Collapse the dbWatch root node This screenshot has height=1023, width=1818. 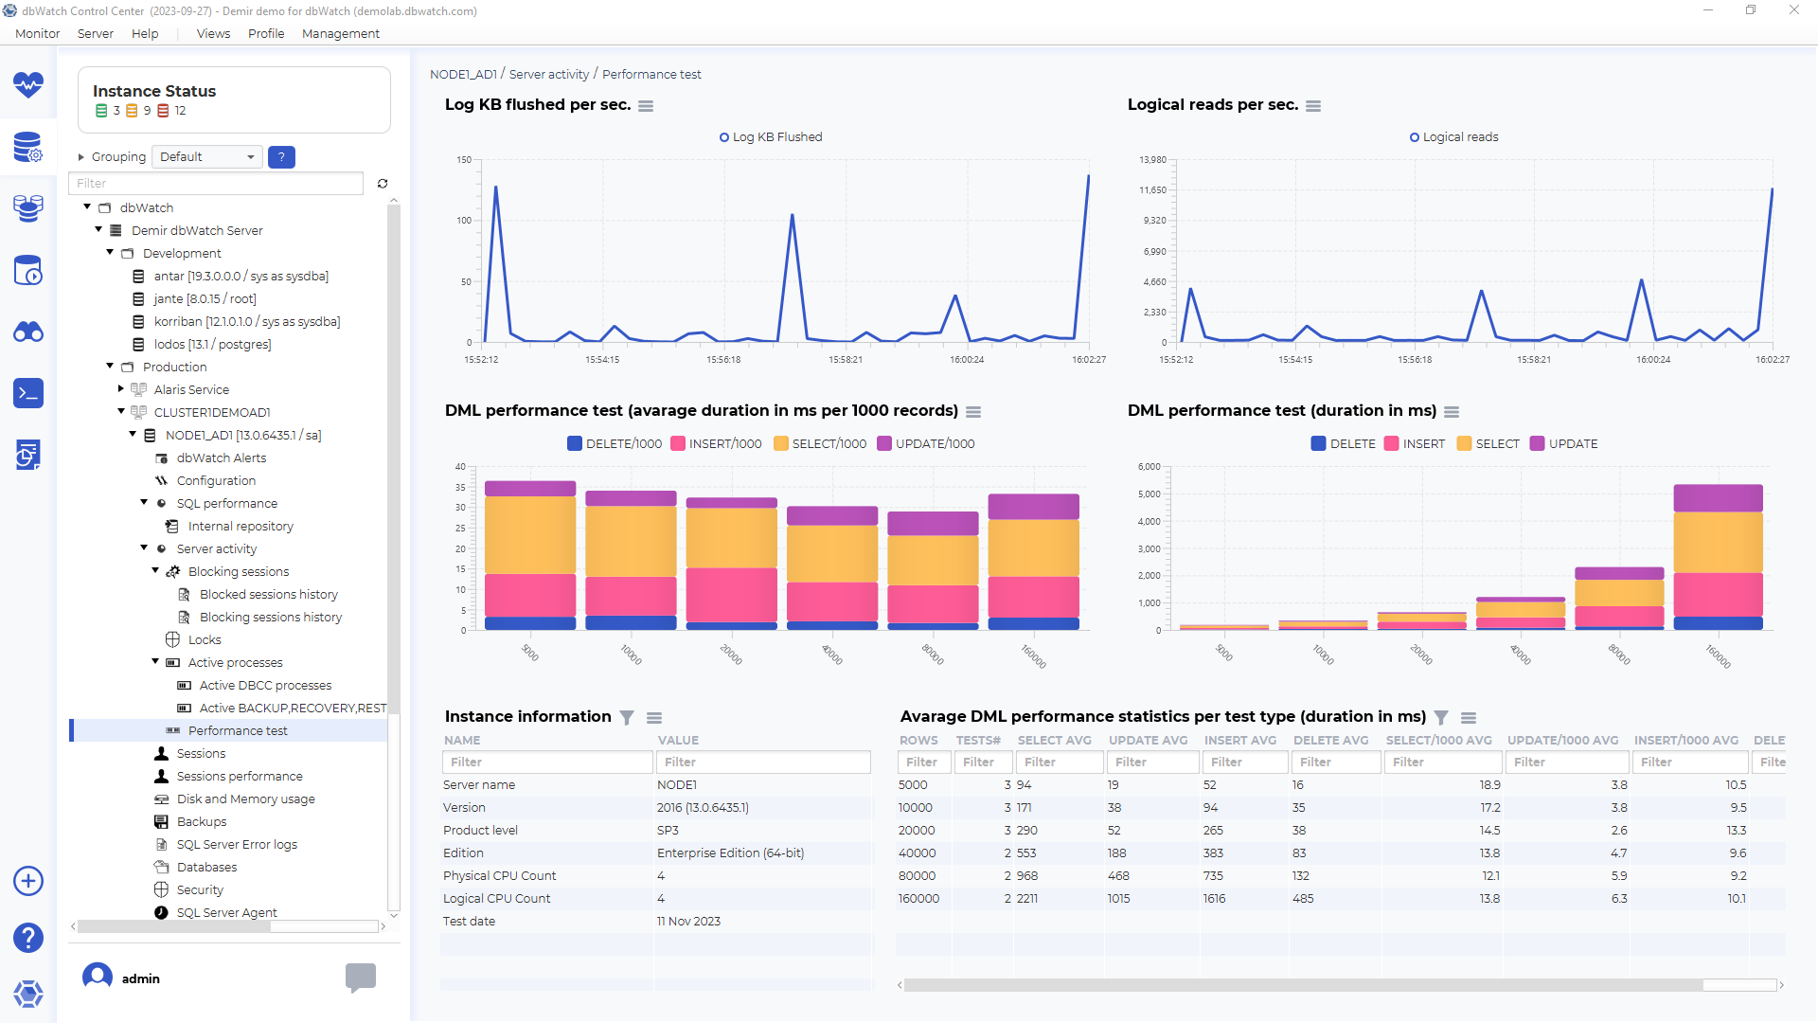87,207
